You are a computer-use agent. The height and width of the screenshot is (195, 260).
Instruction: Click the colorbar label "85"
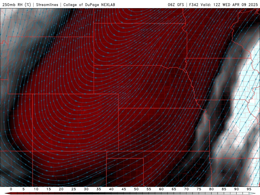pos(224,189)
